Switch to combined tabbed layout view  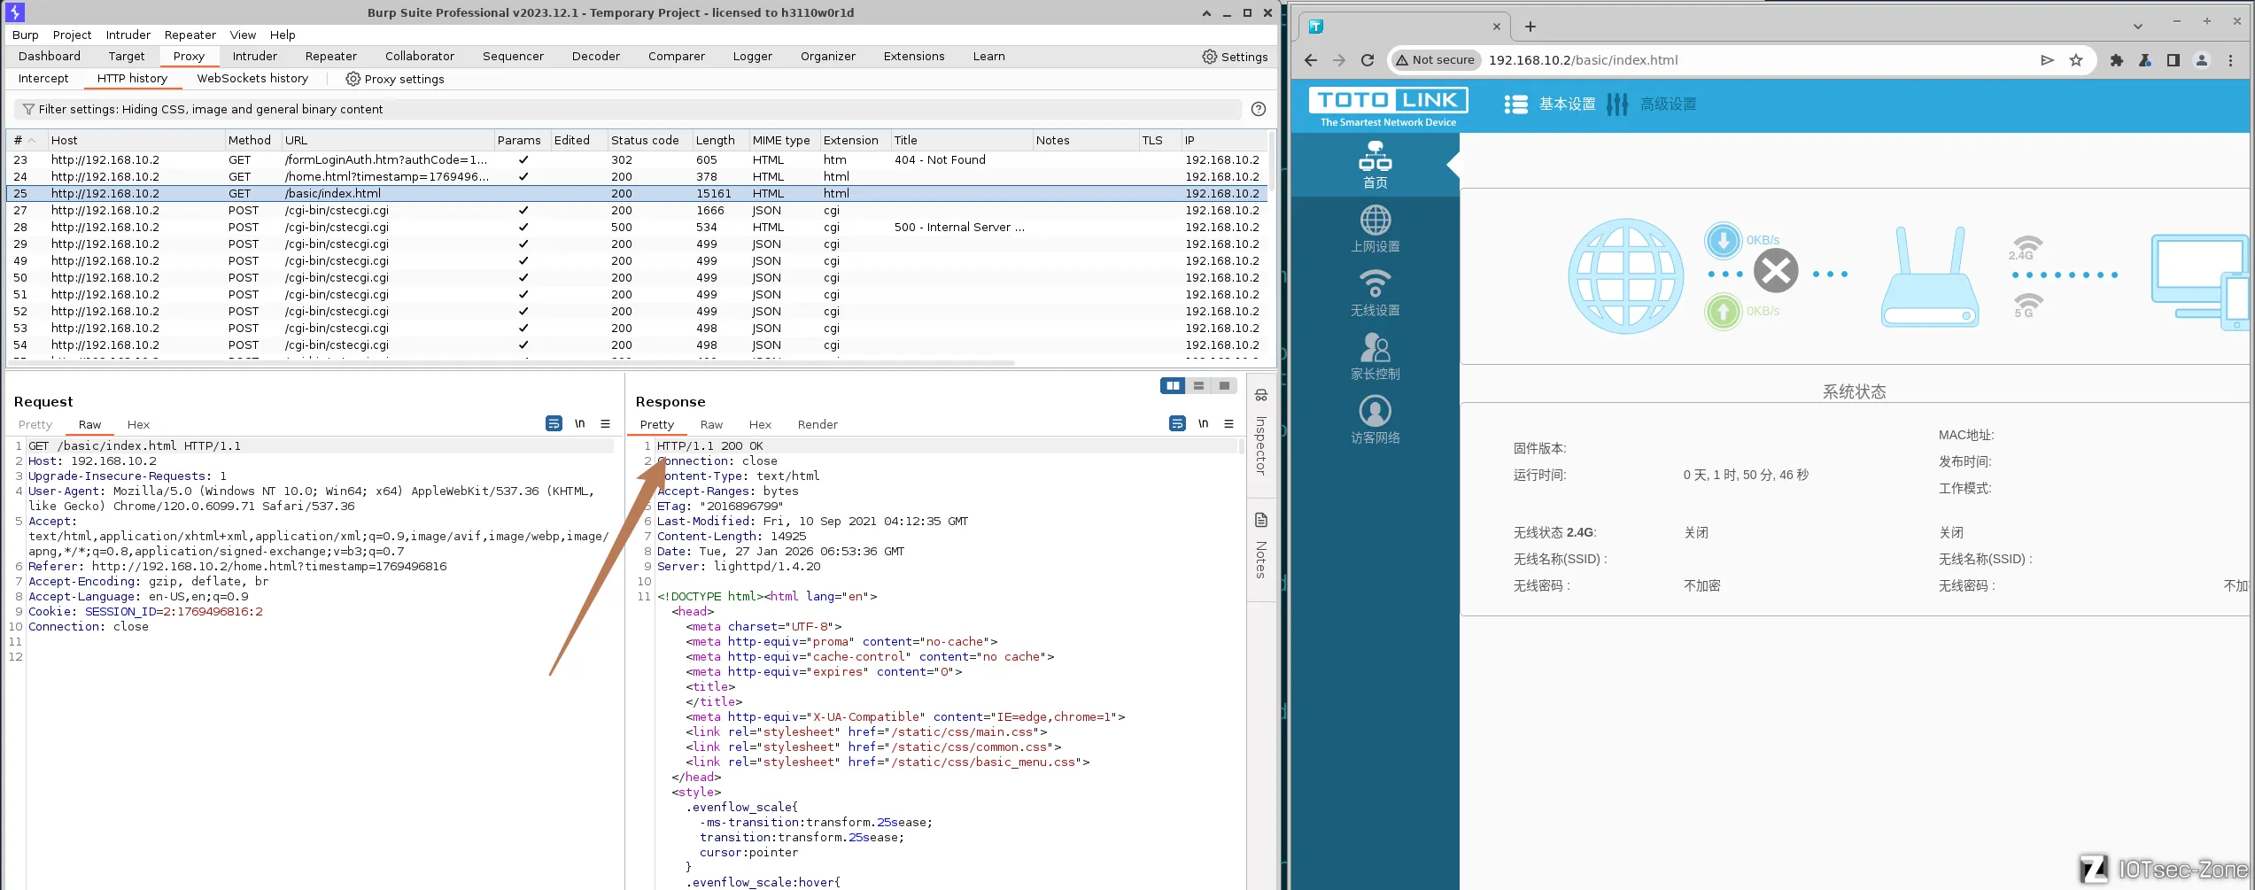[x=1224, y=385]
